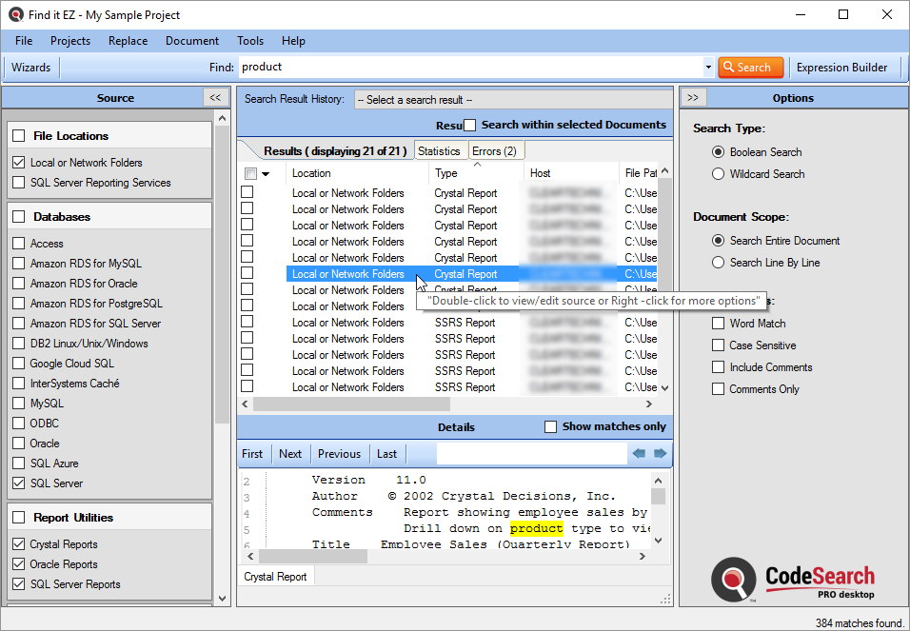Enable Search within selected Documents
The width and height of the screenshot is (910, 631).
(469, 125)
